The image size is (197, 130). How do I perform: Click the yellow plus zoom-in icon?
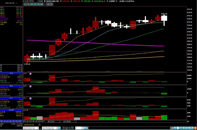[184, 128]
